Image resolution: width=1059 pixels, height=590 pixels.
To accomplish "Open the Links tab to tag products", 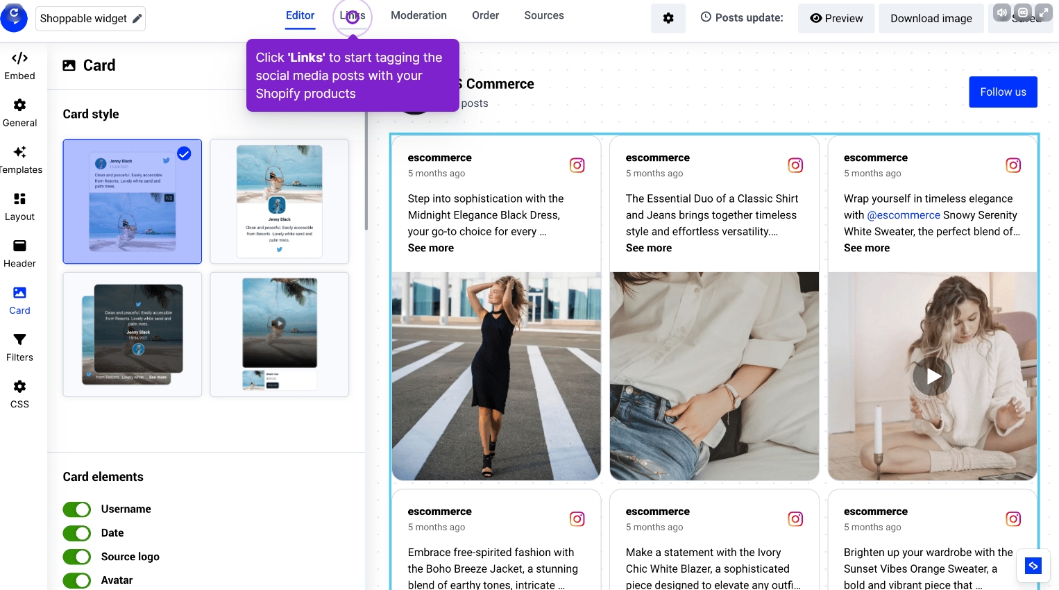I will (x=352, y=15).
